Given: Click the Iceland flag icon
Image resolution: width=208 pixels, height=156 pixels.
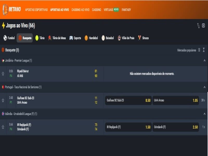Looking at the screenshot, I should pyautogui.click(x=3, y=114).
